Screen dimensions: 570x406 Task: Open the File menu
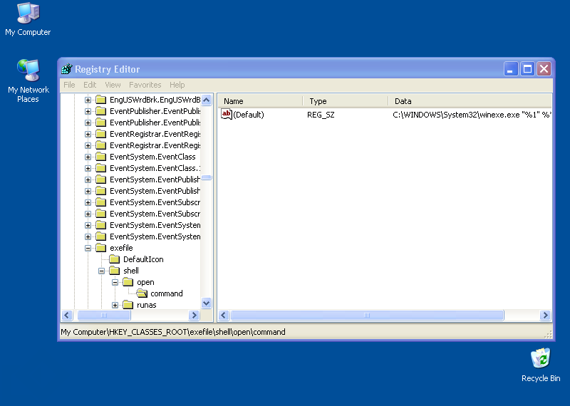click(69, 85)
